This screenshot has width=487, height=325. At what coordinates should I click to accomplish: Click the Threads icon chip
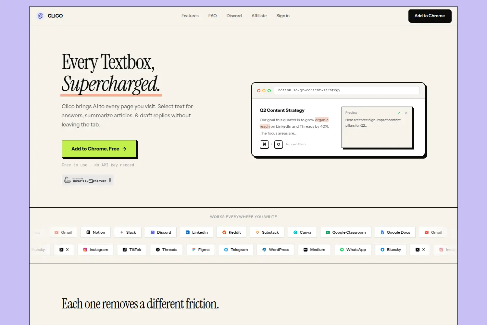click(x=166, y=250)
